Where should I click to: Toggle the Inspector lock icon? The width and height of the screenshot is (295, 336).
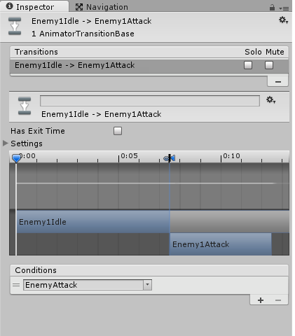(x=272, y=8)
